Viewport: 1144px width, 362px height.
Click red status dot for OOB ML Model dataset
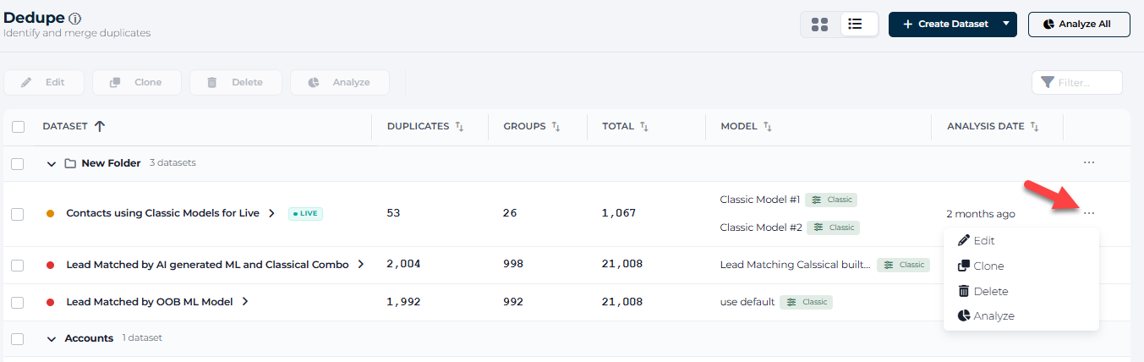click(x=51, y=302)
